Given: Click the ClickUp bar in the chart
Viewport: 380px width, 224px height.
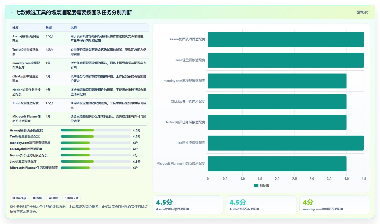Looking at the screenshot, I should pos(277,101).
